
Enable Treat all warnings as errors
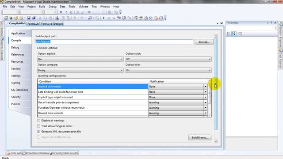(x=38, y=126)
